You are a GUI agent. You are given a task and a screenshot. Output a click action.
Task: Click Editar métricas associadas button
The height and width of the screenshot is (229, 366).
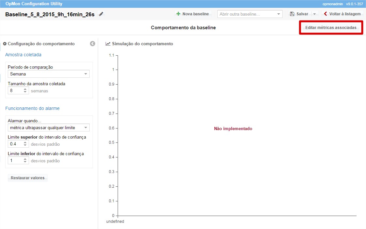(330, 28)
